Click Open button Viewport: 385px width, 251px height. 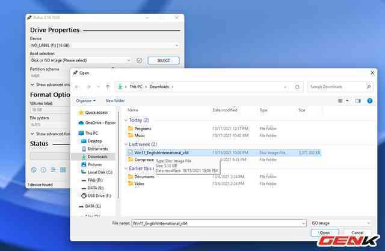click(x=325, y=232)
